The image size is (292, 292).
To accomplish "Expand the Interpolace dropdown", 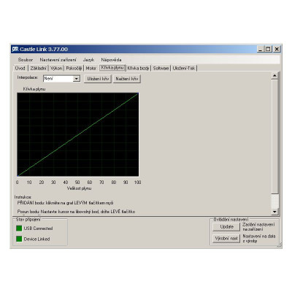I will tap(77, 79).
